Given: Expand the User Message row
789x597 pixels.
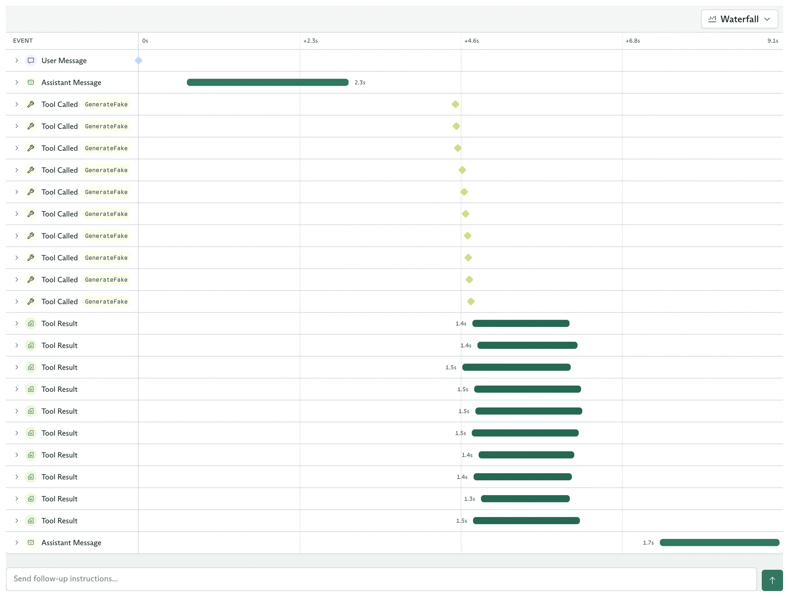Looking at the screenshot, I should 17,61.
